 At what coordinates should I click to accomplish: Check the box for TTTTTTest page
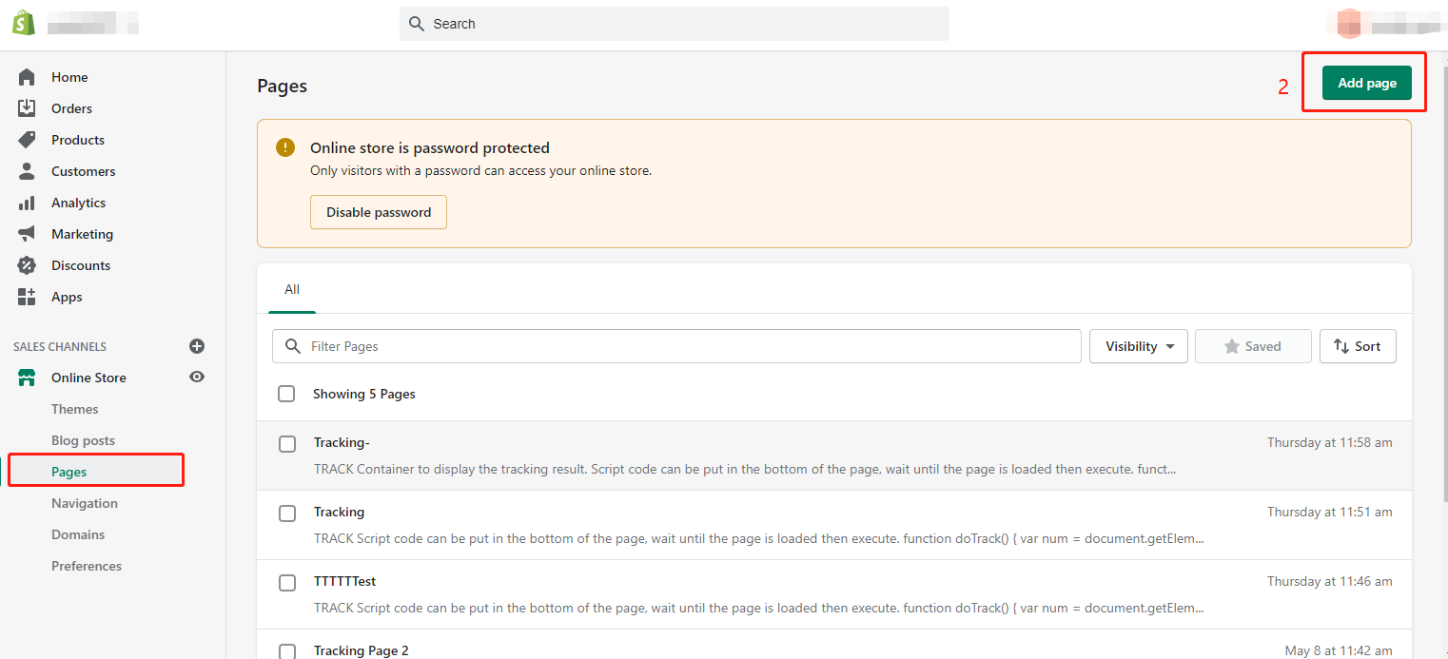287,583
